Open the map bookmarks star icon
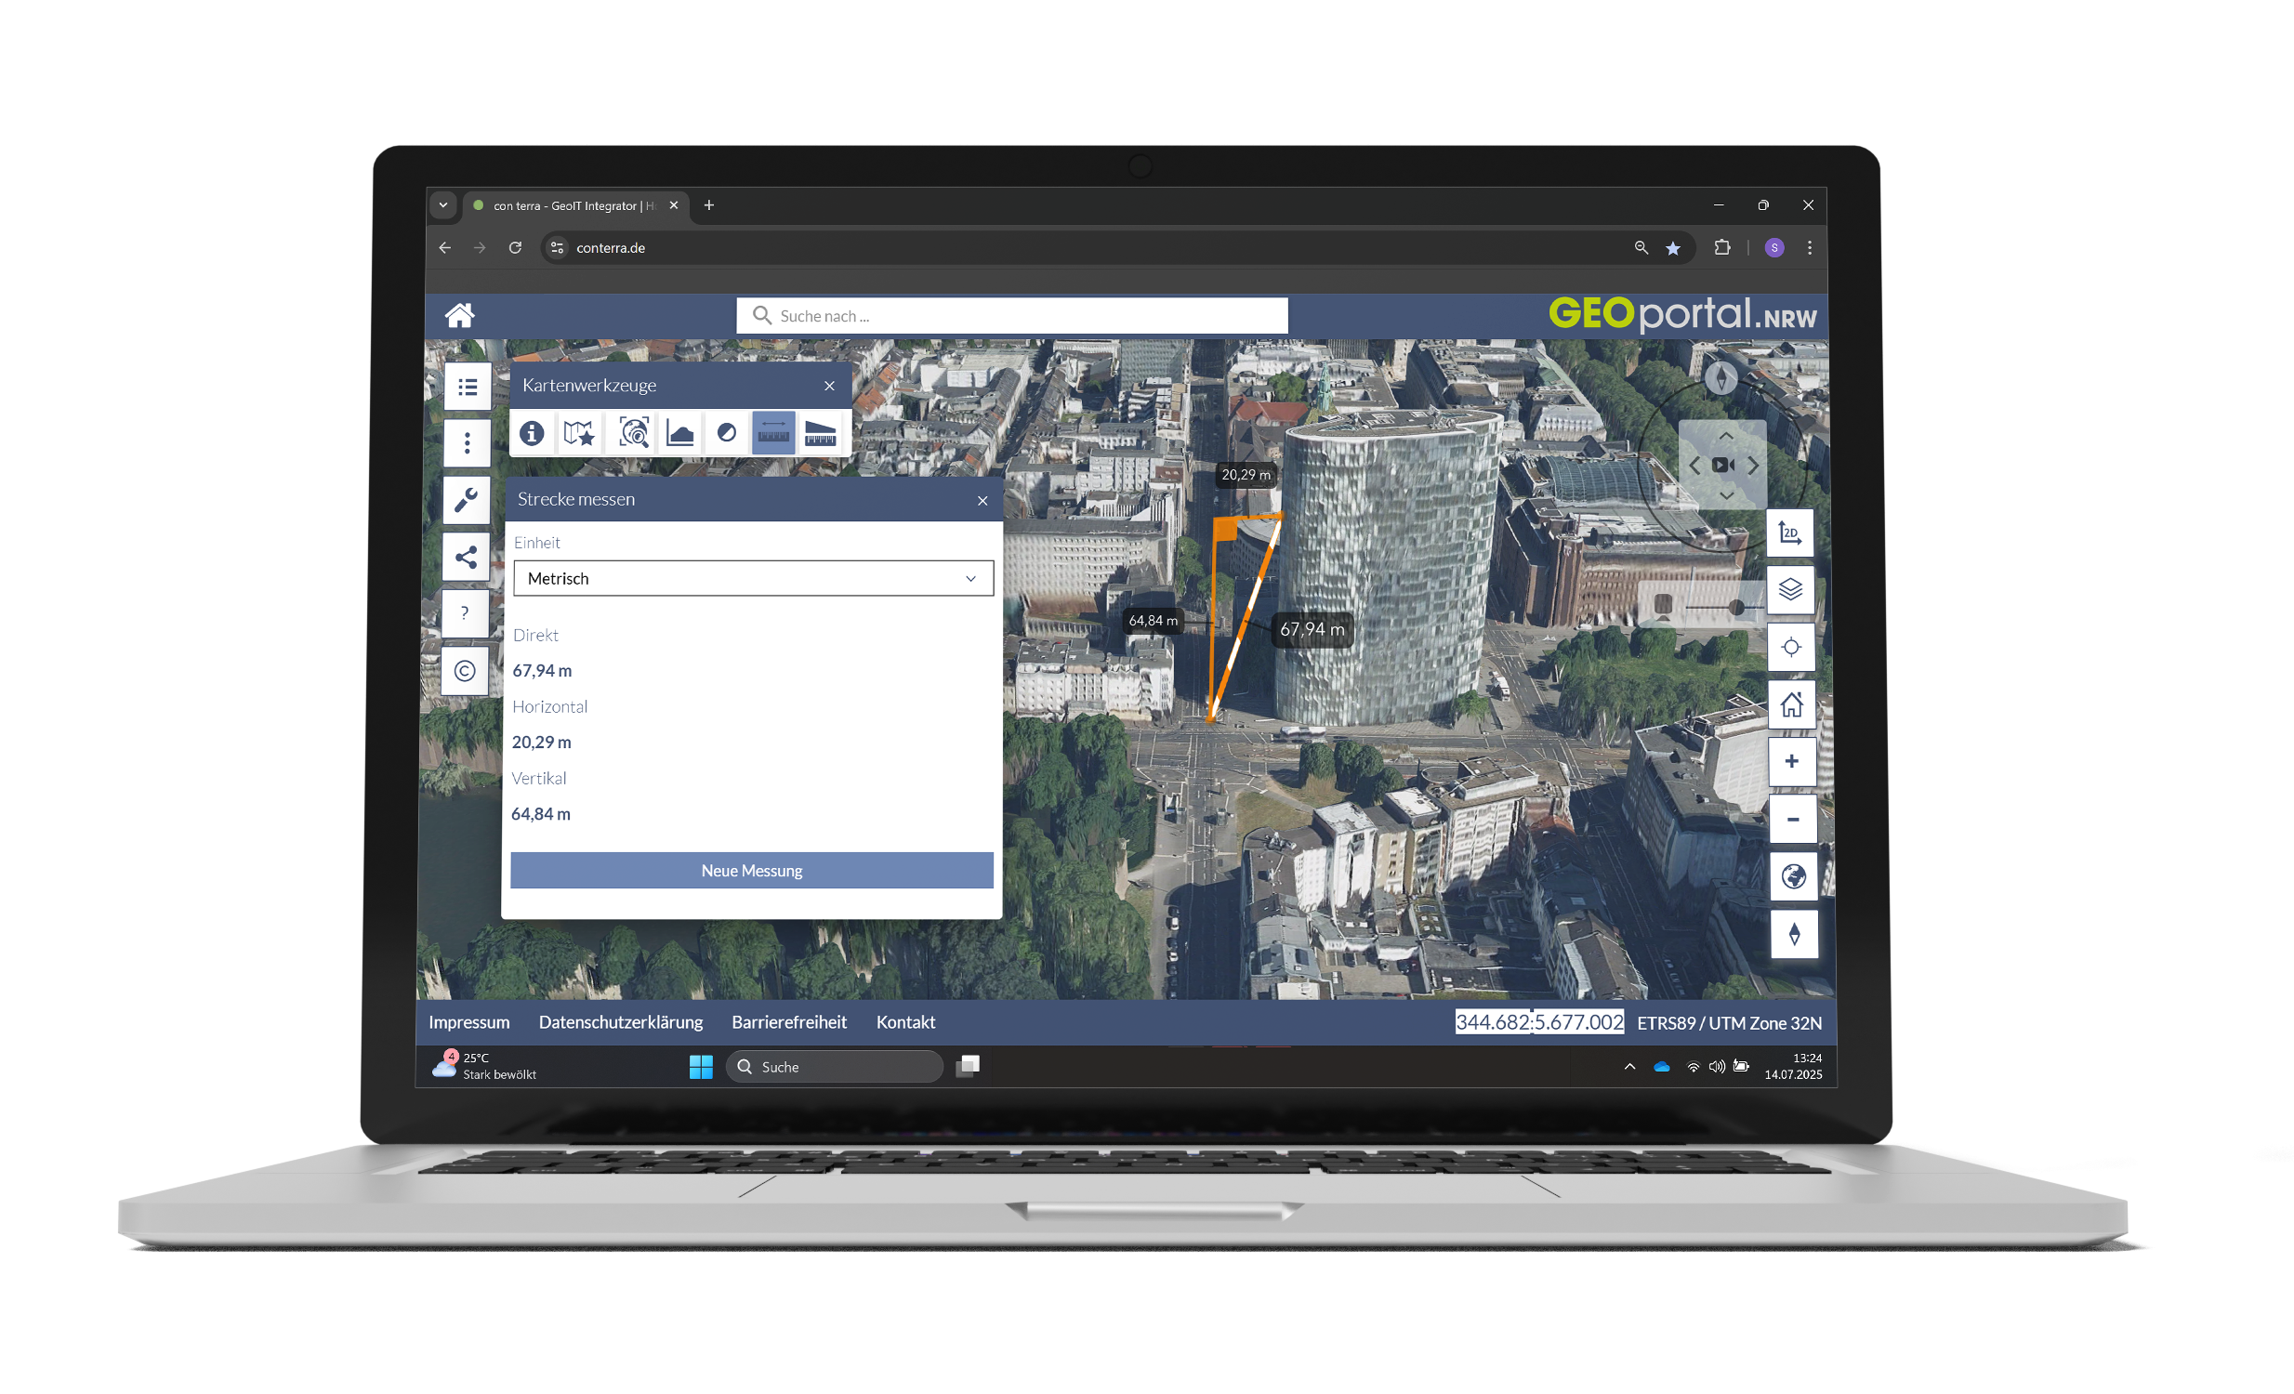 [x=578, y=434]
